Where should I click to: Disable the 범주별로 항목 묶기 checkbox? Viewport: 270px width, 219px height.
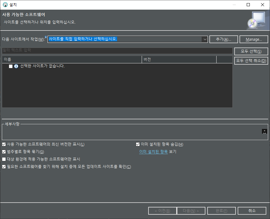(x=4, y=152)
